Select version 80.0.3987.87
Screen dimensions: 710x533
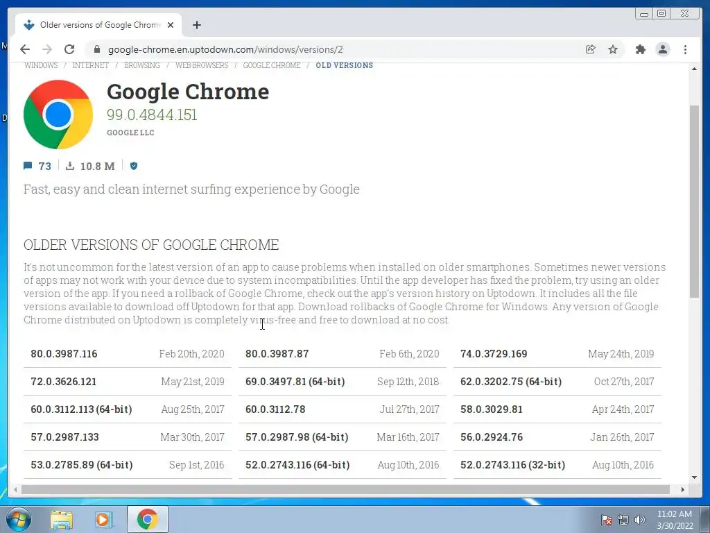277,354
